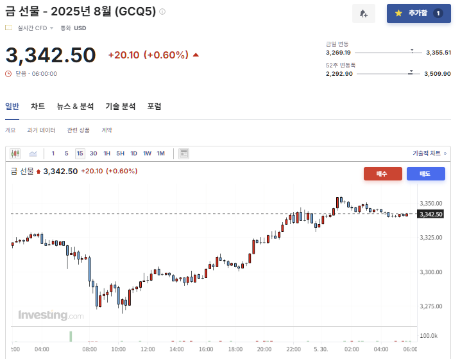Click the info icon next to GCQ5 title
This screenshot has width=460, height=359.
click(162, 12)
